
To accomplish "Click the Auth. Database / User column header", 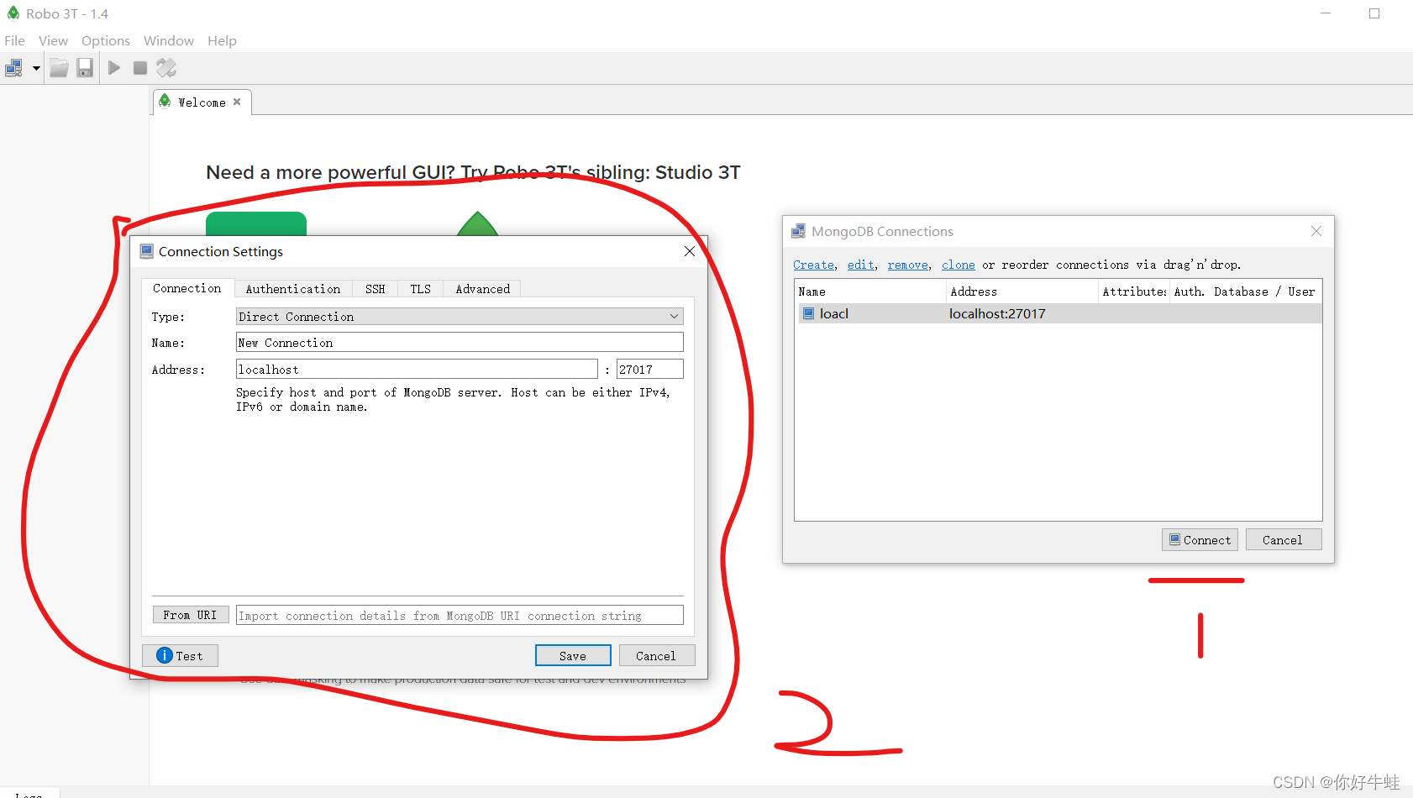I will tap(1246, 291).
